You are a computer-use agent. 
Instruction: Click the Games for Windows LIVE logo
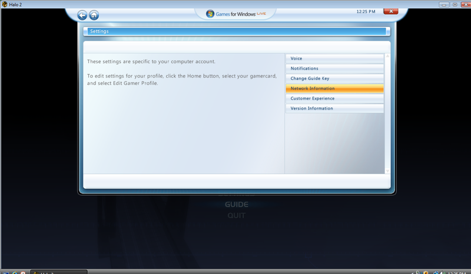coord(236,14)
